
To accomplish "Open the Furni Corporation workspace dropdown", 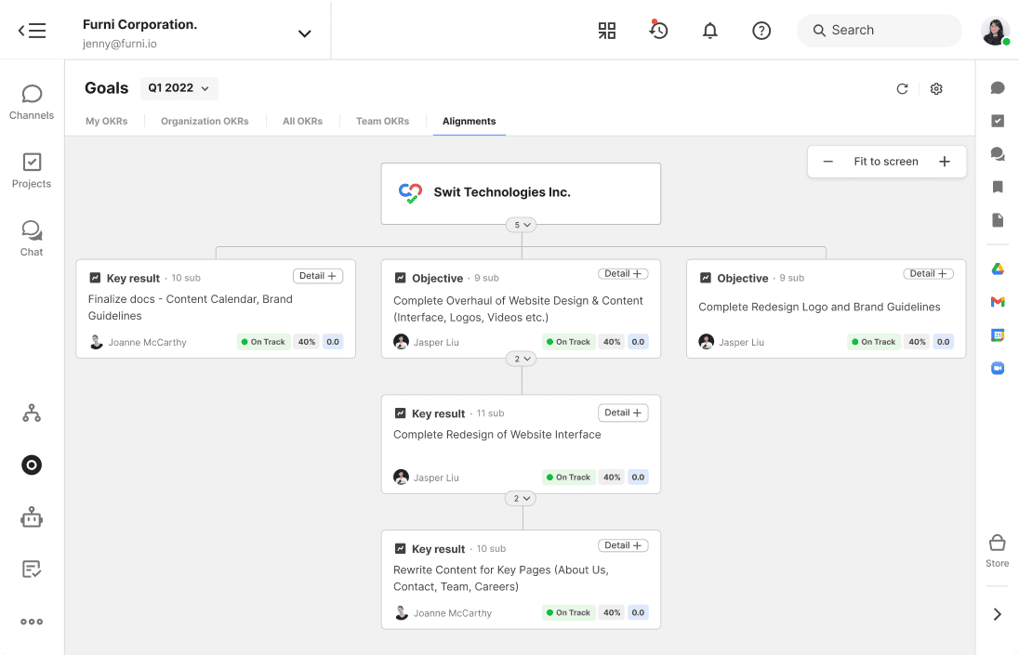I will point(304,33).
